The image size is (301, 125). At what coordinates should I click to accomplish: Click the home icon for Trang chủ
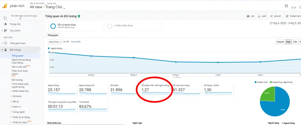(x=6, y=24)
